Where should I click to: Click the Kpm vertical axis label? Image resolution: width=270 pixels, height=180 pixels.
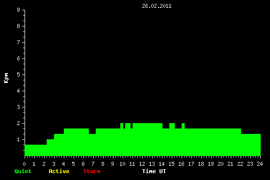(6, 78)
